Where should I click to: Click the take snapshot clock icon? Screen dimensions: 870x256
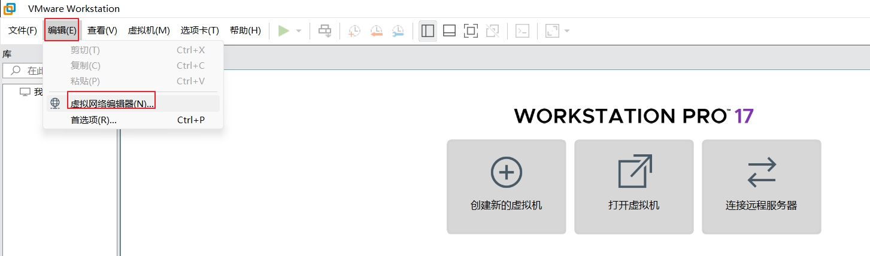(x=354, y=31)
